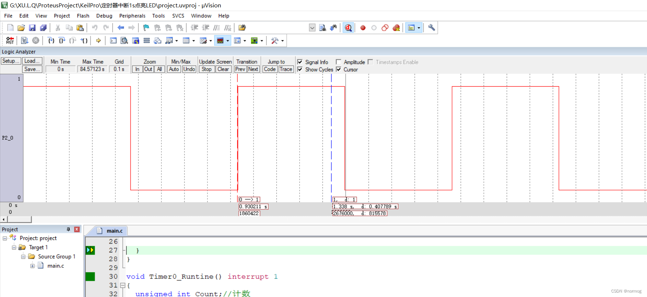Click the Open file folder icon

point(21,28)
